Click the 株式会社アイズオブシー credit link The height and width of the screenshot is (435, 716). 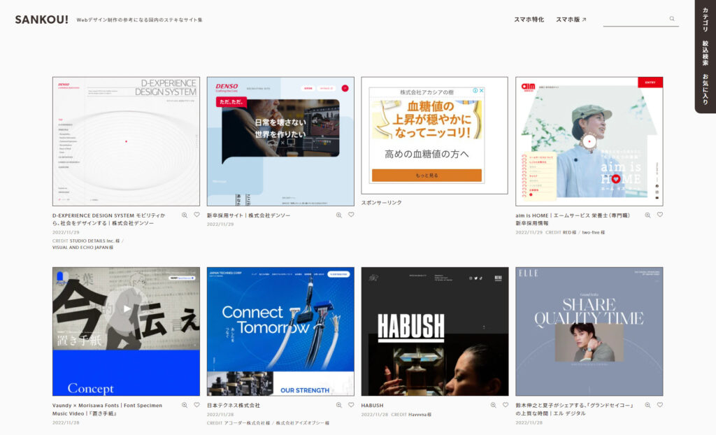point(302,423)
